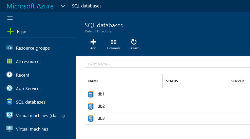This screenshot has height=139, width=250.
Task: Collapse the hamburger sidebar menu
Action: 10,18
